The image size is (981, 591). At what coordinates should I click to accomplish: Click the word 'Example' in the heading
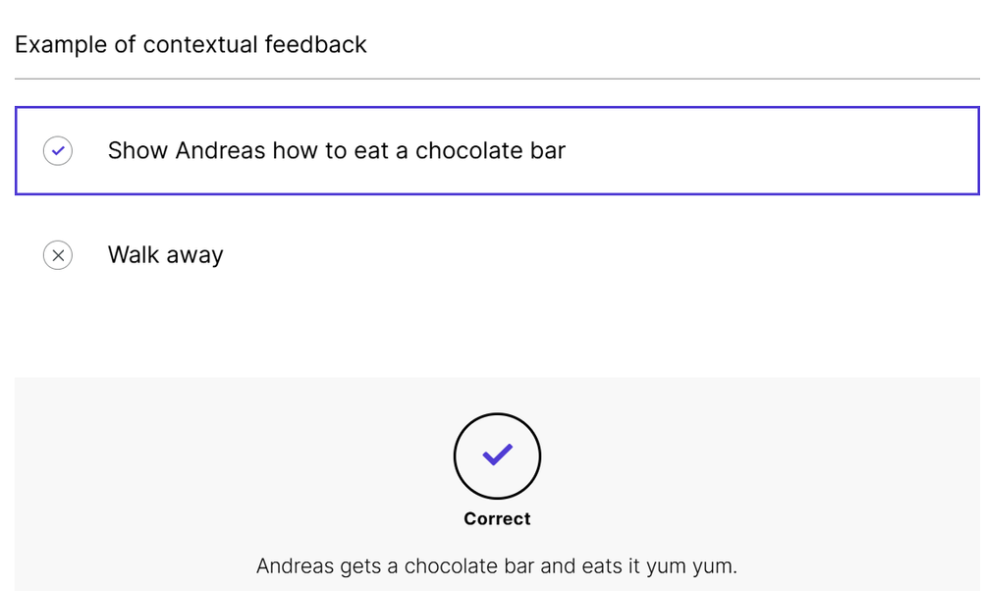[x=61, y=45]
